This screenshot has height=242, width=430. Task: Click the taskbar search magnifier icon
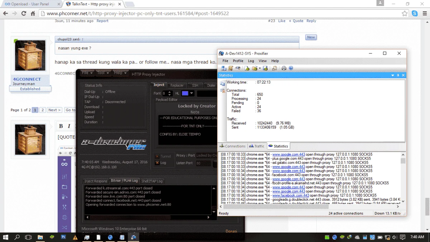(17, 237)
